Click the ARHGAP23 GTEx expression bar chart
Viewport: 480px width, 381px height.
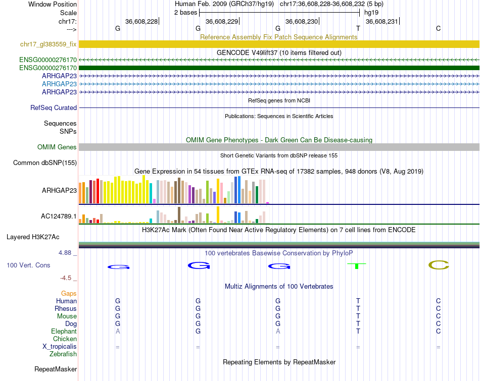(x=174, y=190)
